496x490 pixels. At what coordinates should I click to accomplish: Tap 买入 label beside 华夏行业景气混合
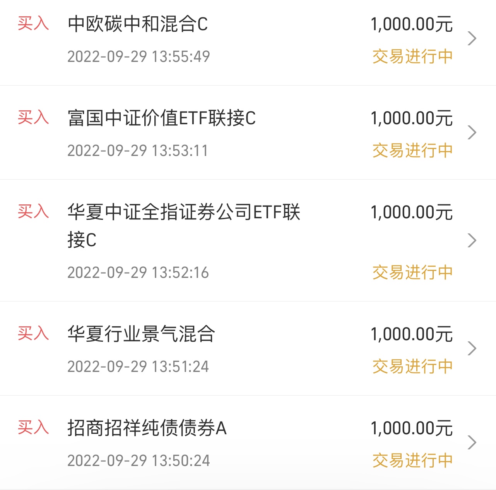pos(33,333)
